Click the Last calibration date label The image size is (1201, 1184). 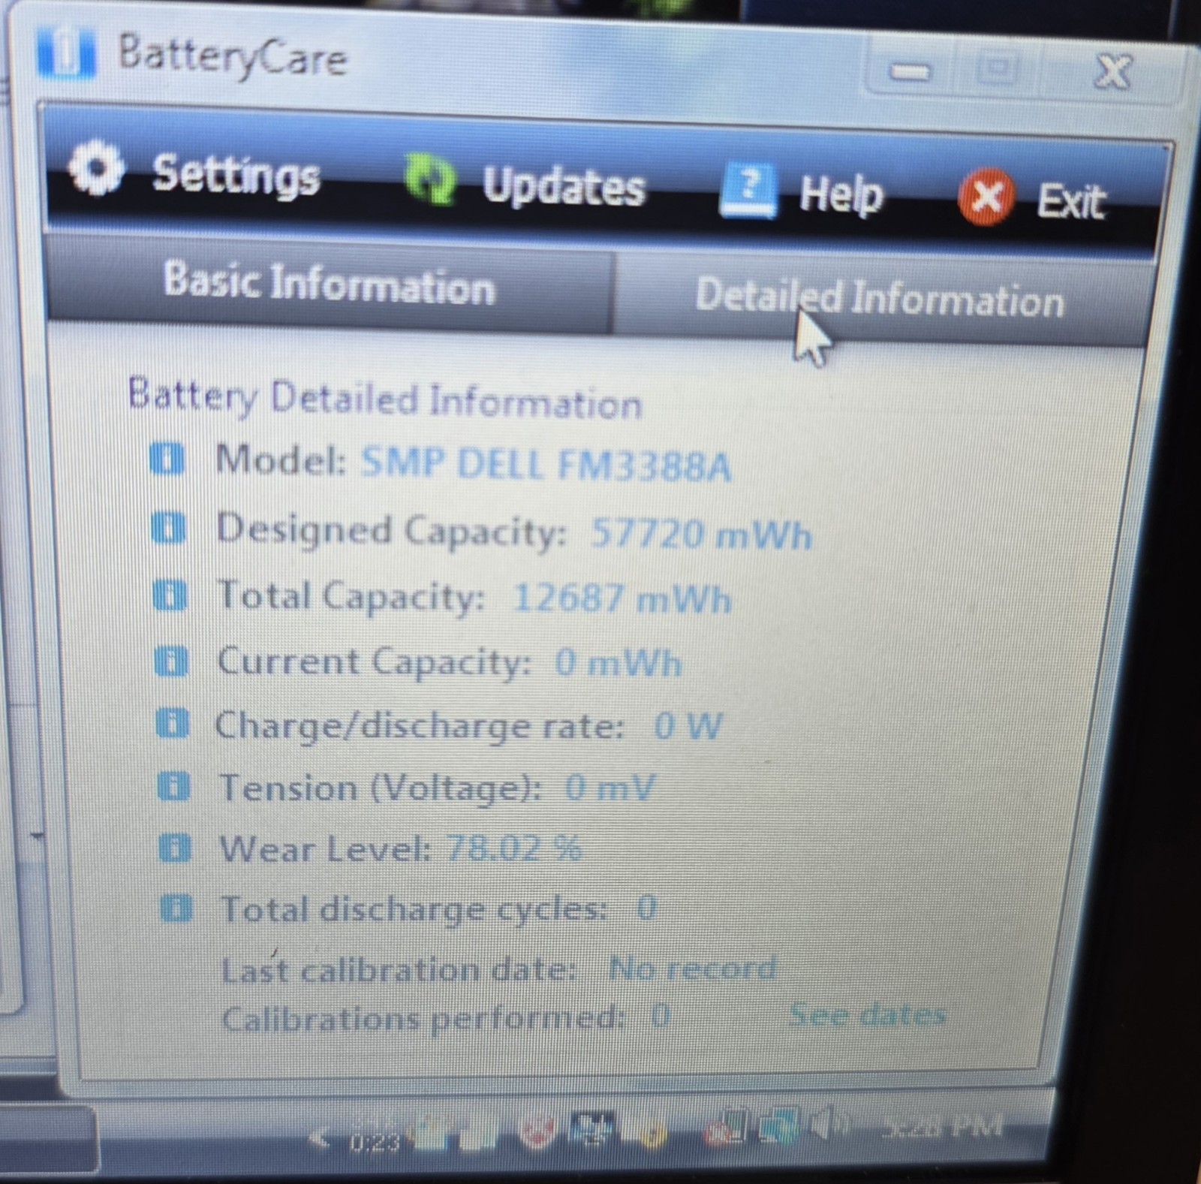tap(399, 970)
